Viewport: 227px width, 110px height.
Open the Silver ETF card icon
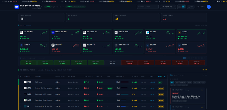point(84,45)
